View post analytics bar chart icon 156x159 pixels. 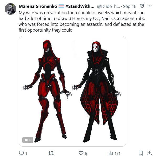111,153
